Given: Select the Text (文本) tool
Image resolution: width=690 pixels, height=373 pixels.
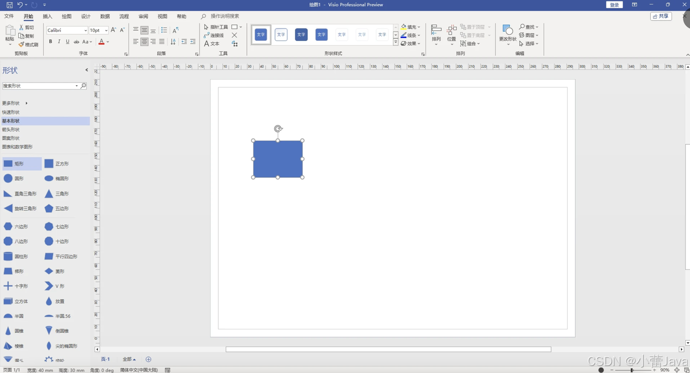Looking at the screenshot, I should (x=212, y=44).
